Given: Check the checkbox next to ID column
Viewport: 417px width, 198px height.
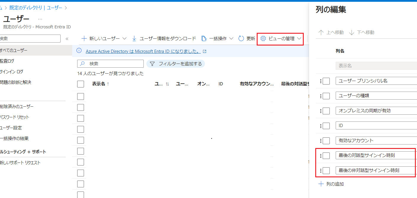Looking at the screenshot, I should click(326, 126).
